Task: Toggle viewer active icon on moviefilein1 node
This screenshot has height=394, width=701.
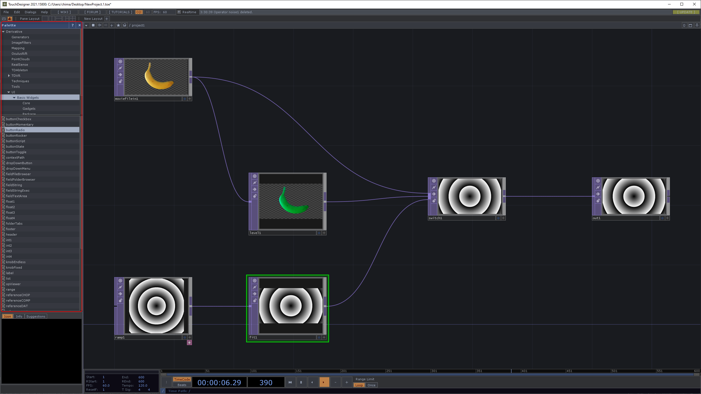Action: coord(120,62)
